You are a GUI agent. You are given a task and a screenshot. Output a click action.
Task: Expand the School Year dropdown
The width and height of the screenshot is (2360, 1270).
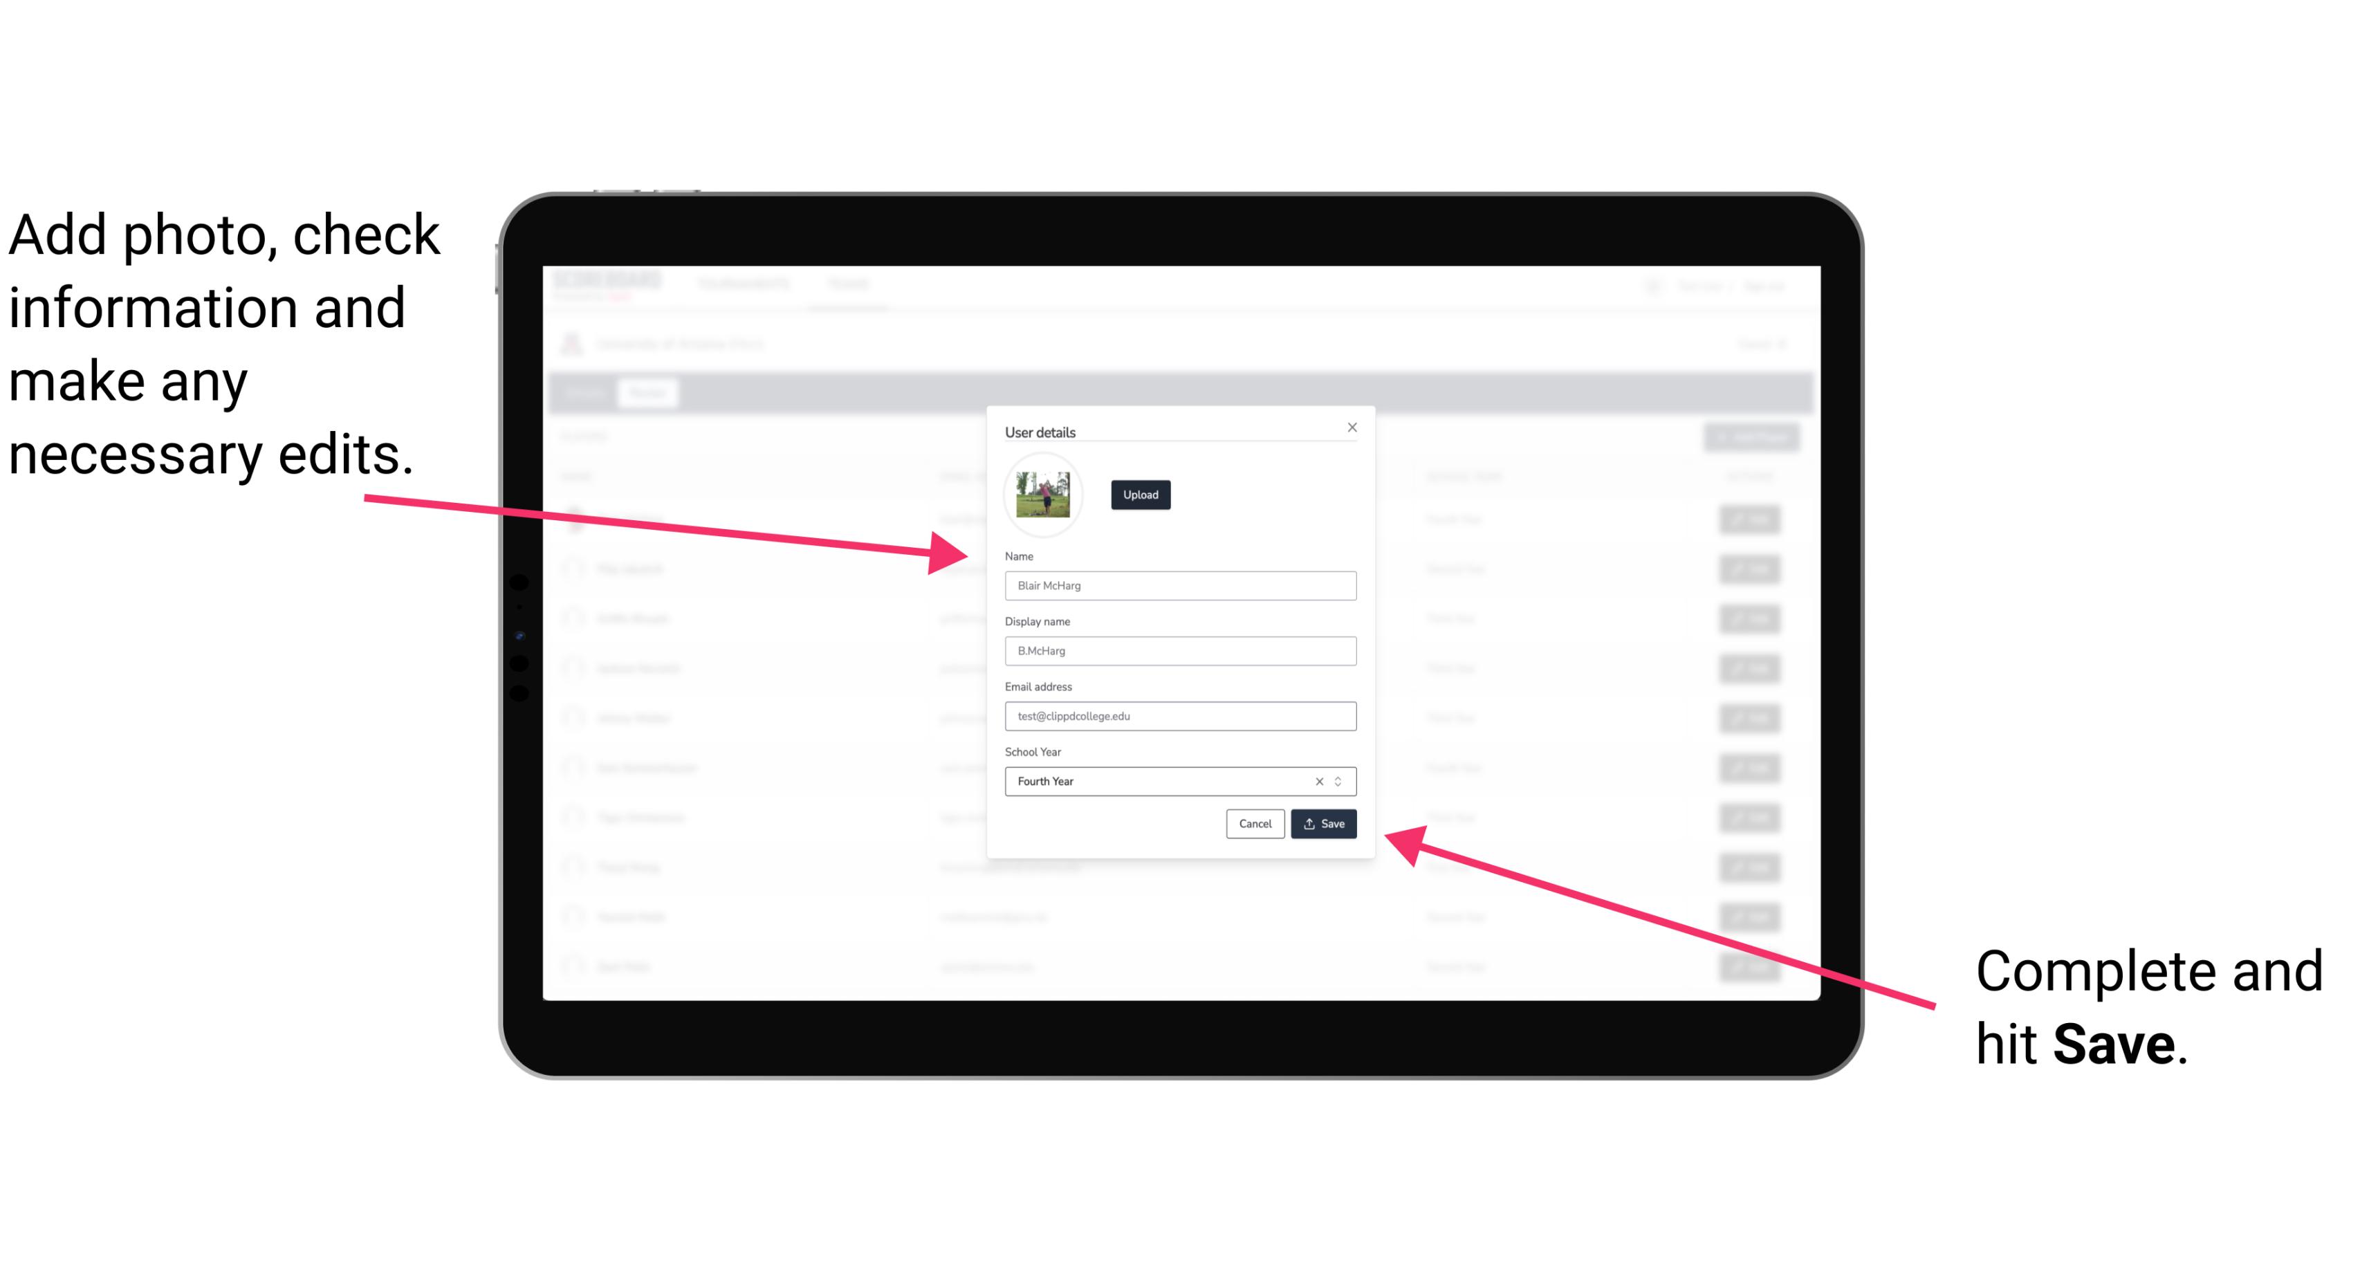pos(1340,780)
